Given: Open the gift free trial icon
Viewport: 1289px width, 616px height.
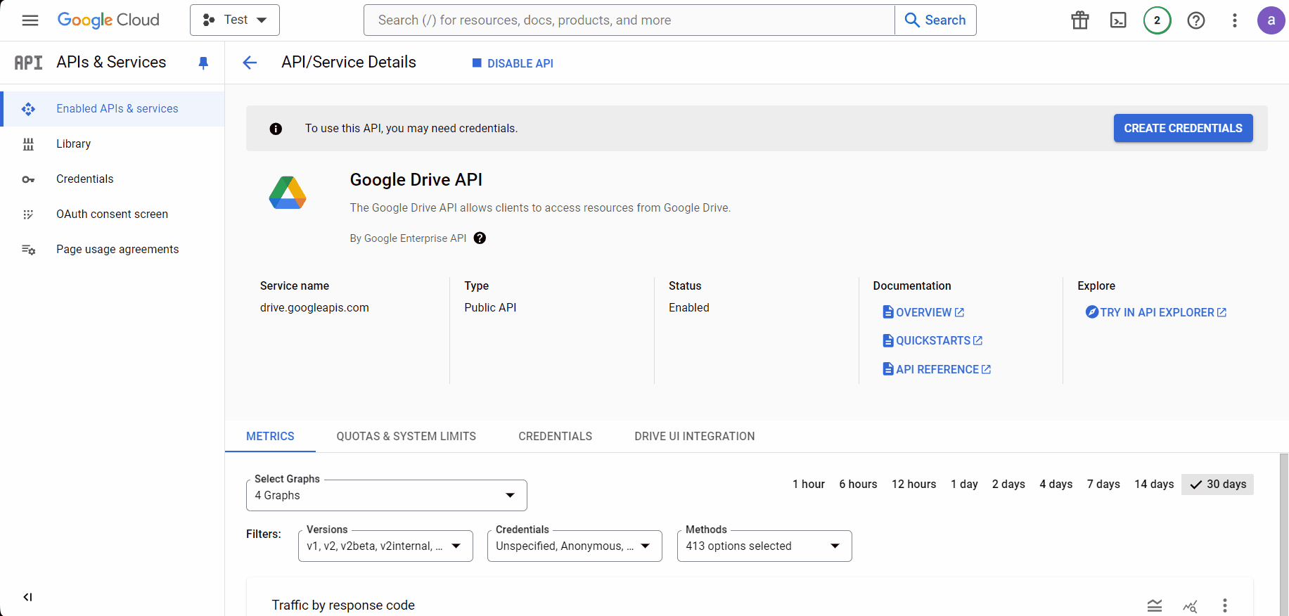Looking at the screenshot, I should (x=1080, y=20).
